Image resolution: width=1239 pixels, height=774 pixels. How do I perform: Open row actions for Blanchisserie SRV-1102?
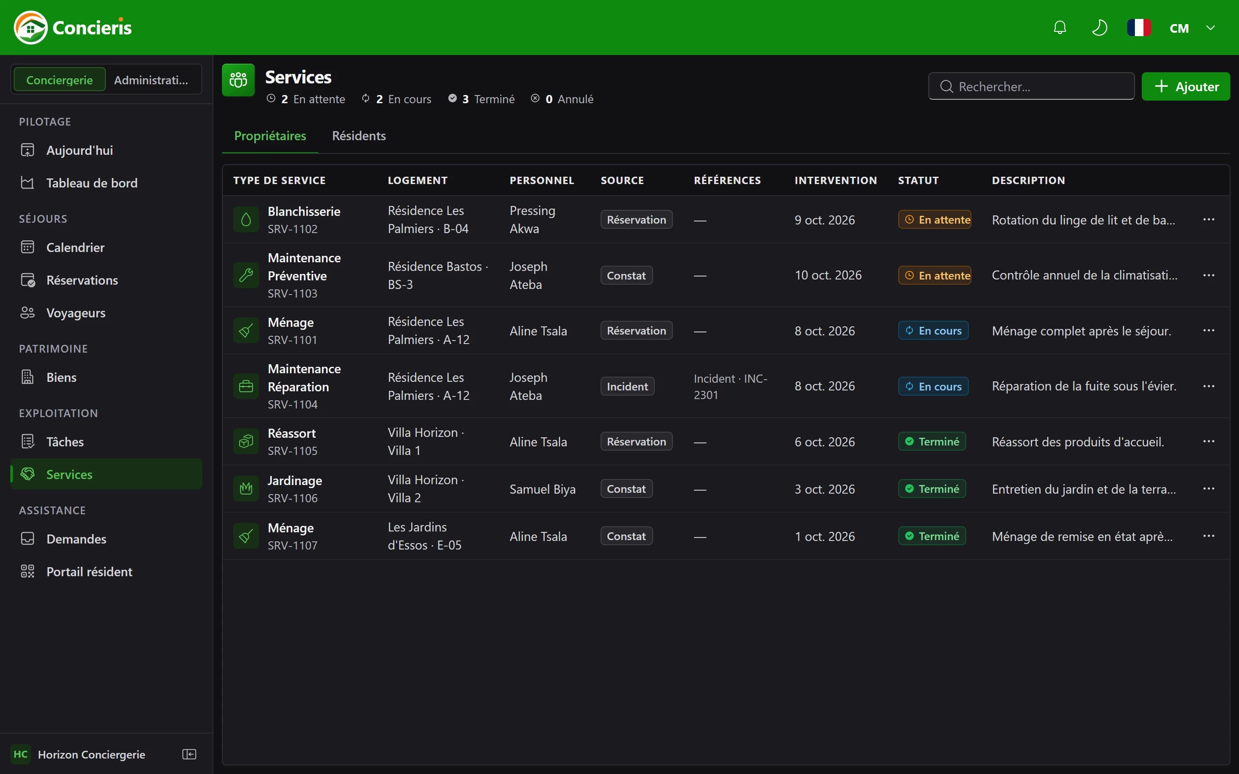pyautogui.click(x=1209, y=219)
